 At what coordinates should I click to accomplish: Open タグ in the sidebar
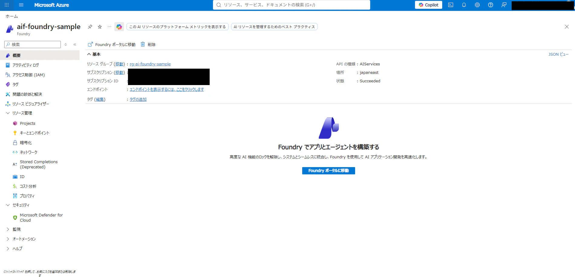coord(40,84)
